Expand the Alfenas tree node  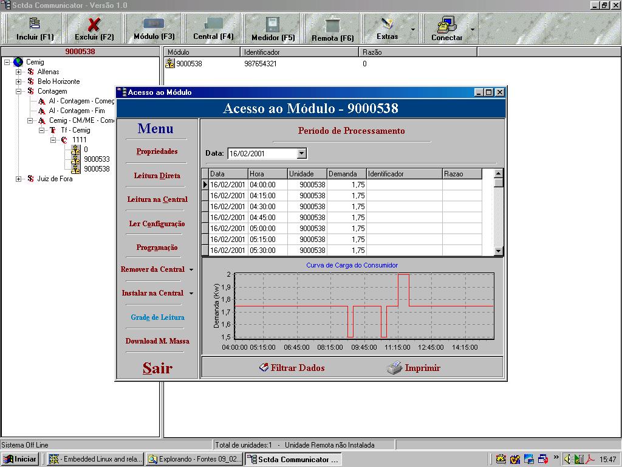[19, 72]
